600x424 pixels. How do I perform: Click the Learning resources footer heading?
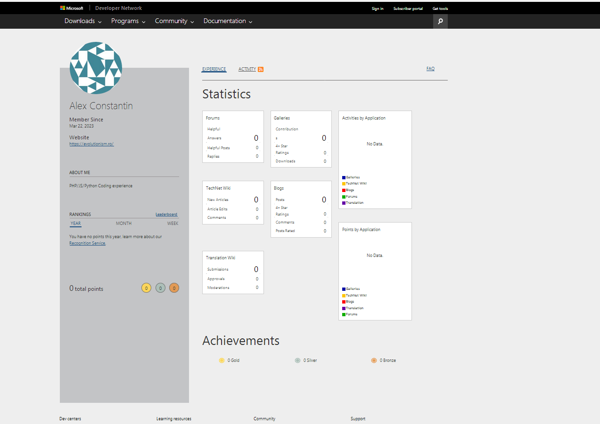pos(174,419)
